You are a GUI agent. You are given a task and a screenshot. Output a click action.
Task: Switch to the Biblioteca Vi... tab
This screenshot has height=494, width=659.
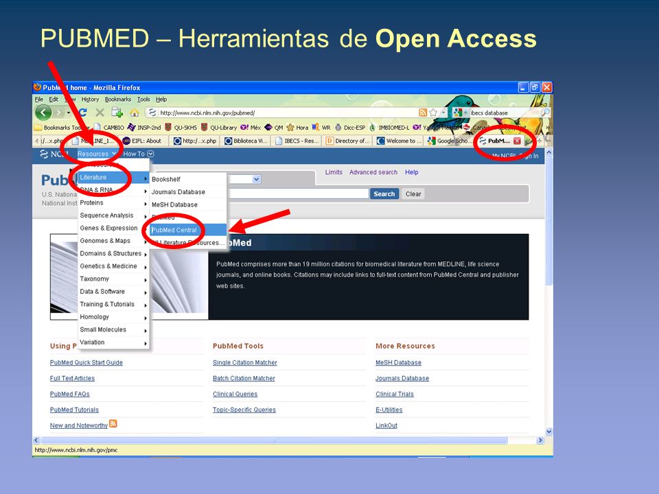pos(246,141)
